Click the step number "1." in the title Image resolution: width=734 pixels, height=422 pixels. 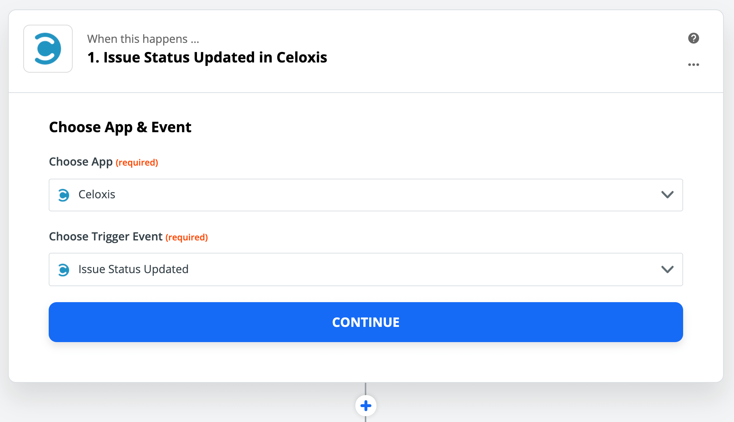point(93,57)
